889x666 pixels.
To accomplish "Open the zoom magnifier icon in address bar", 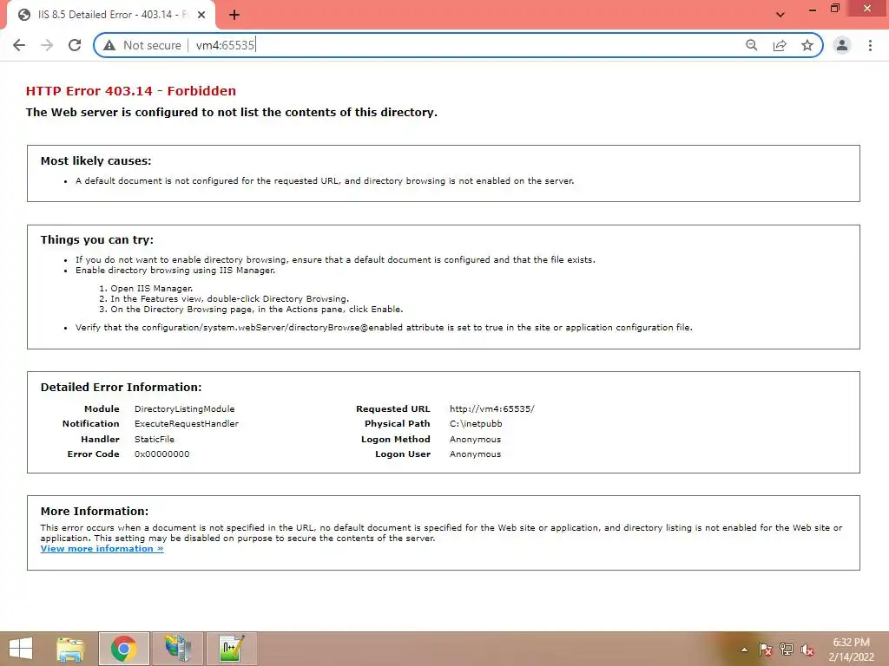I will [751, 45].
